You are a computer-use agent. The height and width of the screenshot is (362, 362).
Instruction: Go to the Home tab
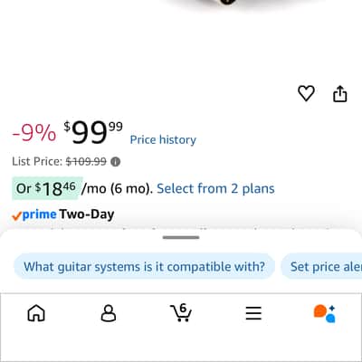[36, 313]
